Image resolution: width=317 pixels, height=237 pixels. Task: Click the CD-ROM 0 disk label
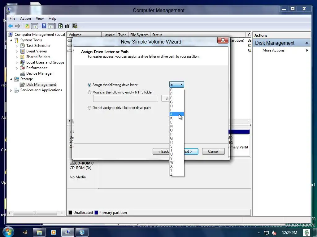pyautogui.click(x=84, y=163)
